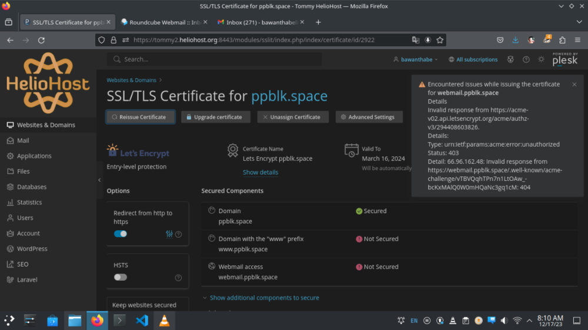Open Firefox downloads panel
The width and height of the screenshot is (588, 330).
point(515,40)
